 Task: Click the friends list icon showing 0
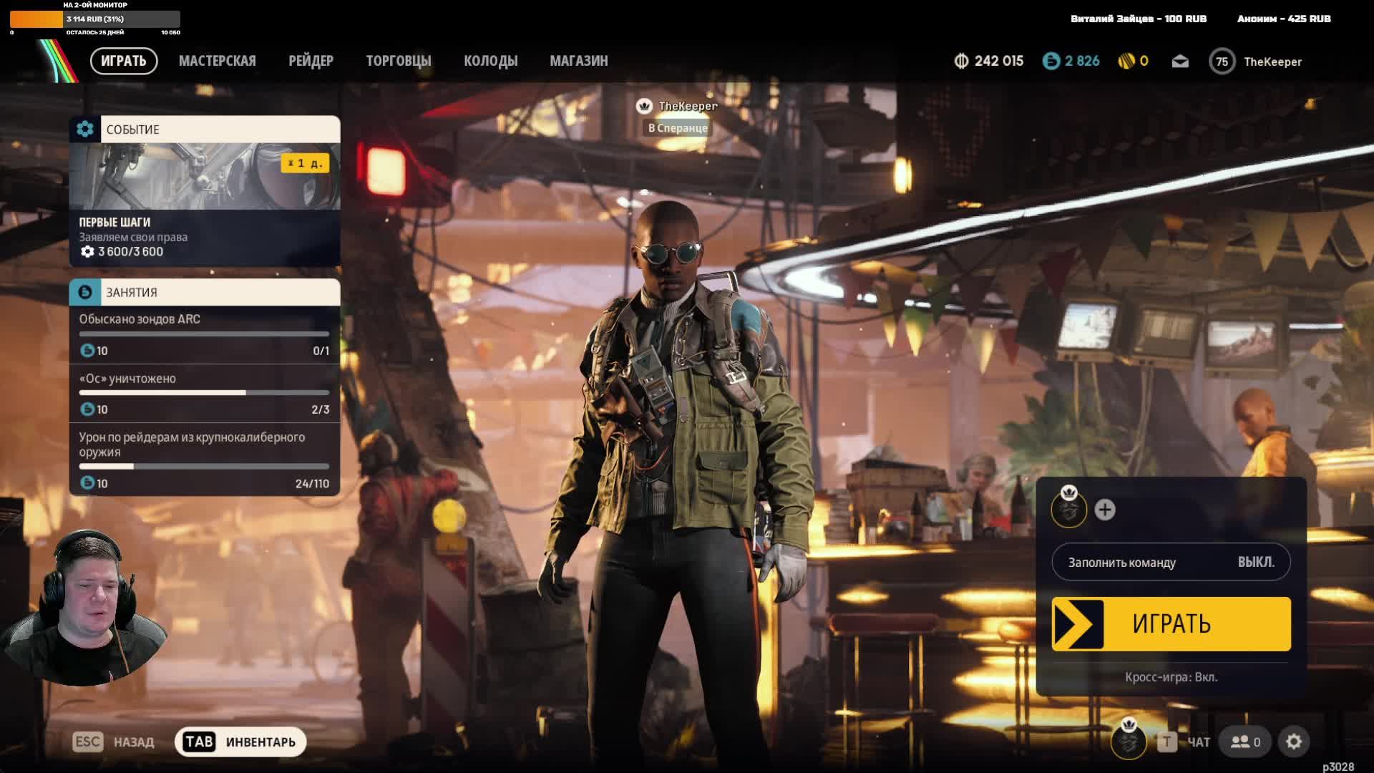[x=1245, y=742]
